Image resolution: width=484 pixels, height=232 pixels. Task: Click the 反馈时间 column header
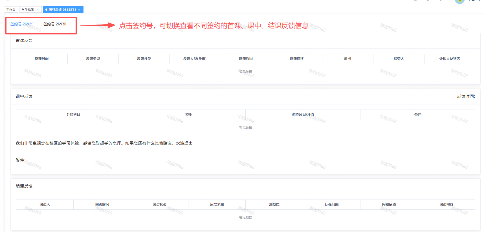coord(42,59)
